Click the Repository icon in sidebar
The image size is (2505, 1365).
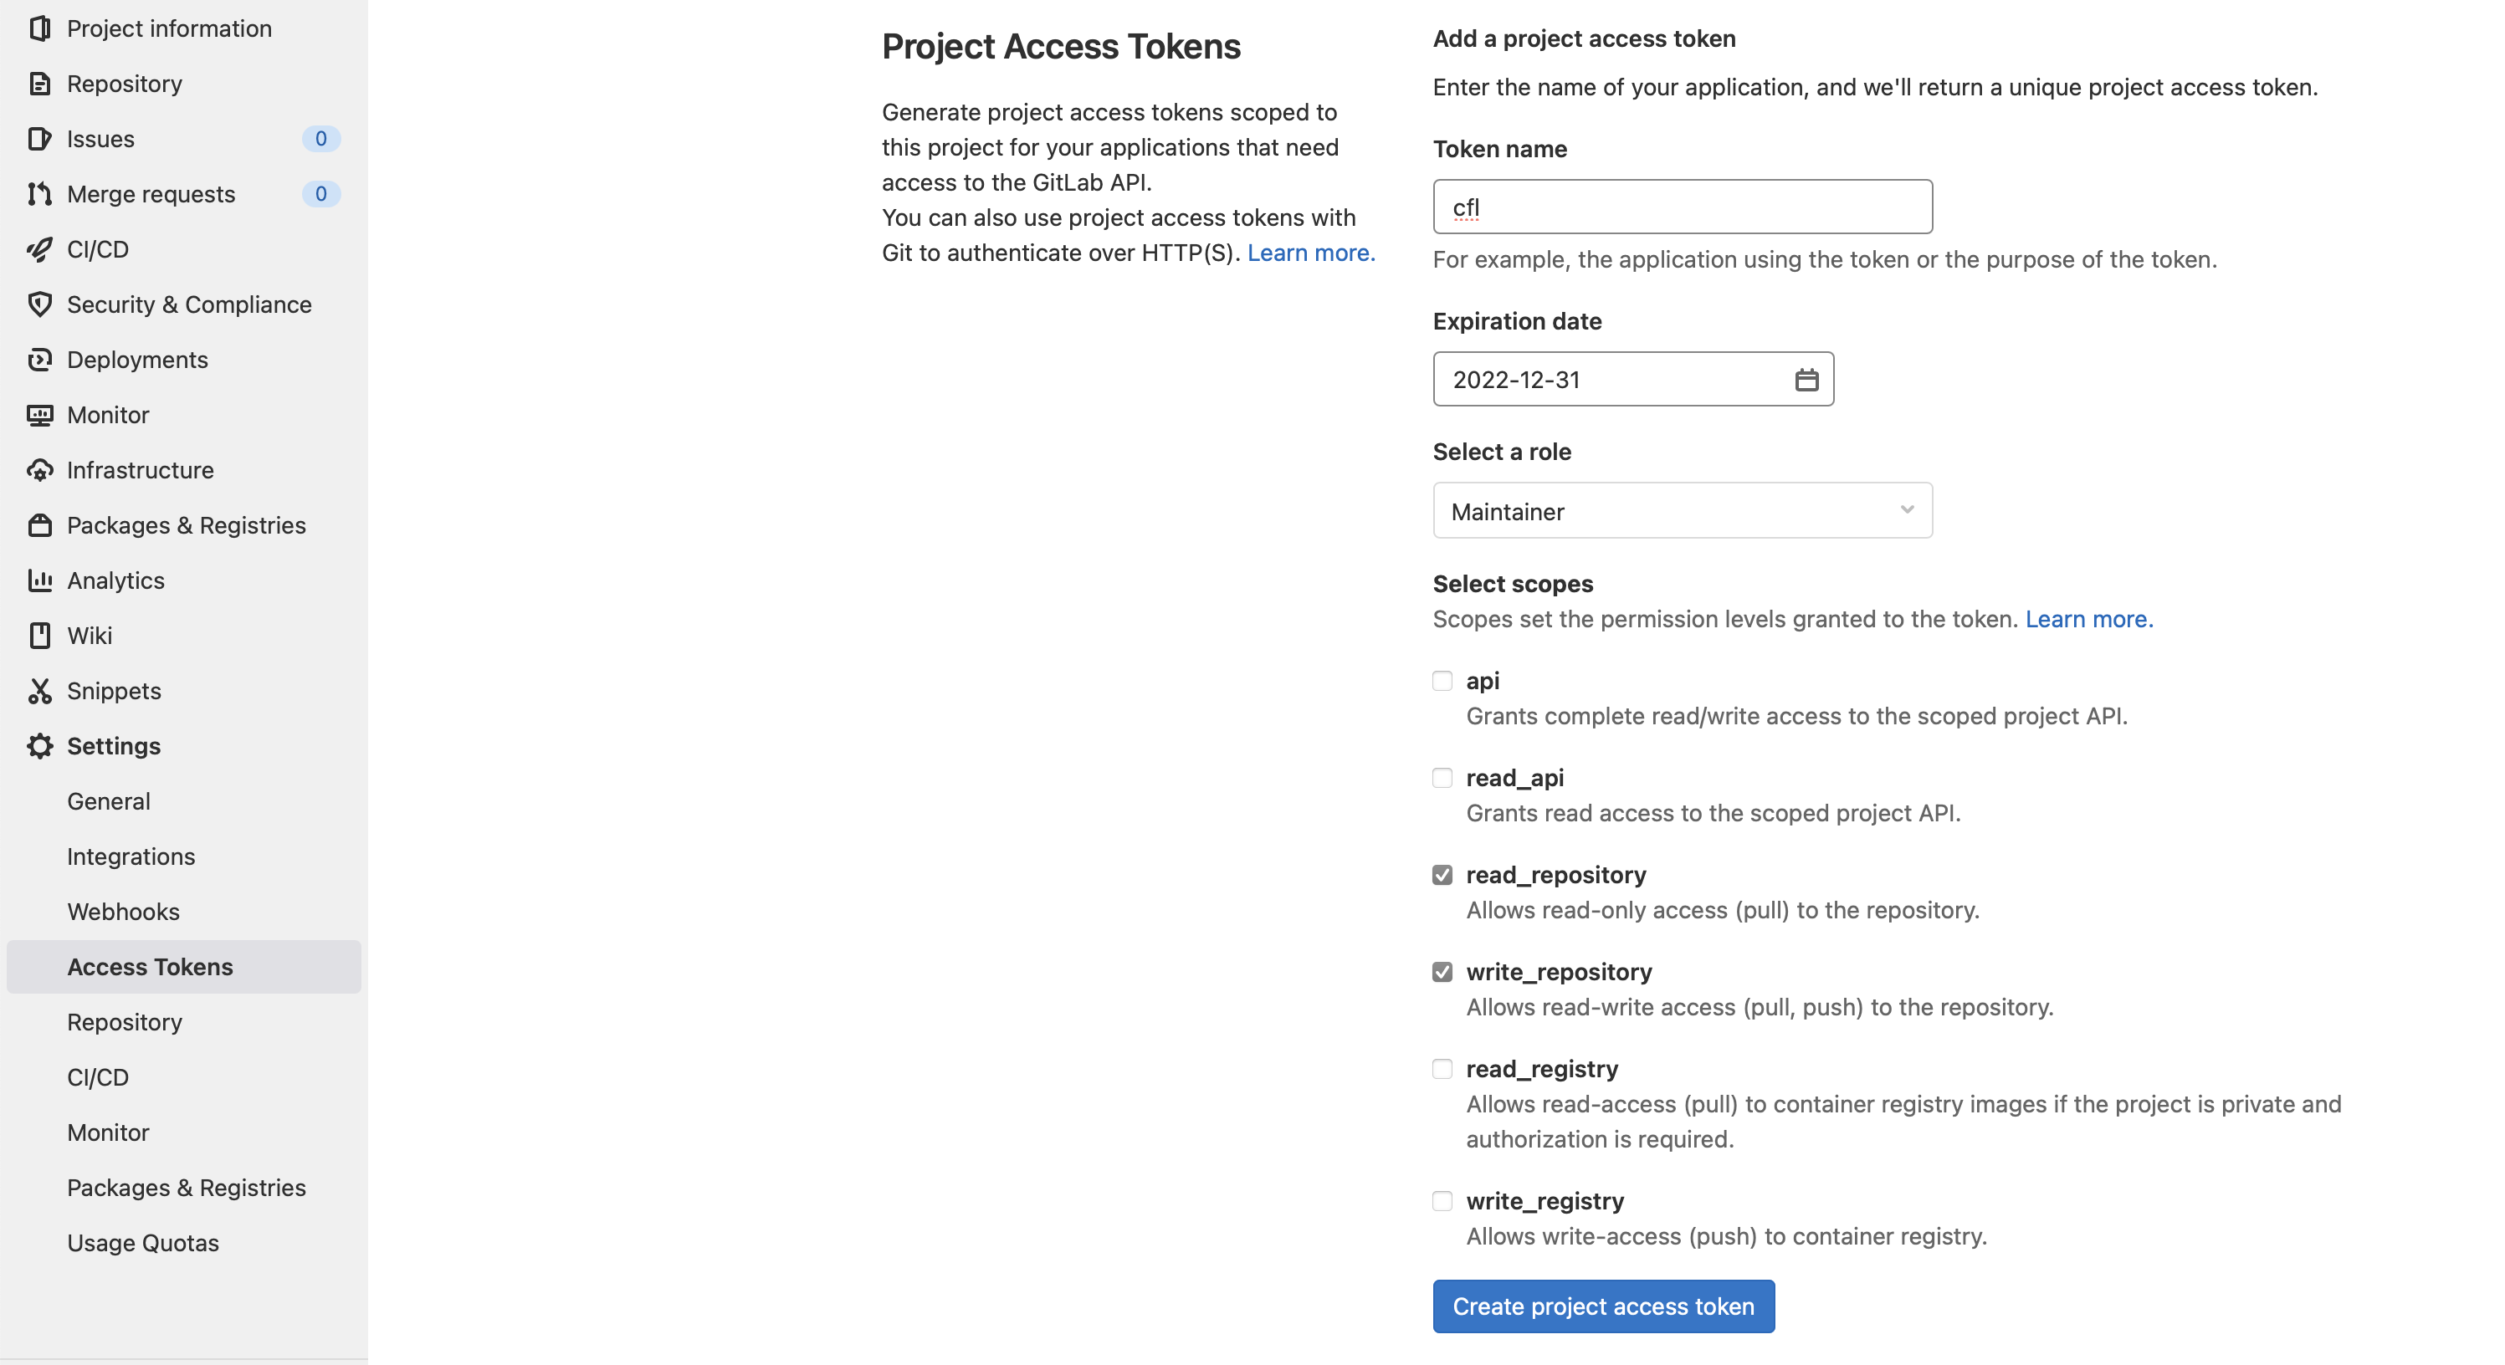click(38, 82)
